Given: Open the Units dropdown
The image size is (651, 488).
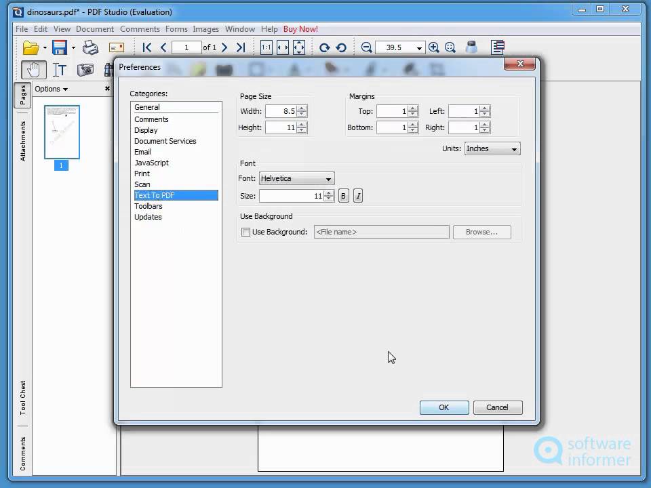Looking at the screenshot, I should (492, 148).
